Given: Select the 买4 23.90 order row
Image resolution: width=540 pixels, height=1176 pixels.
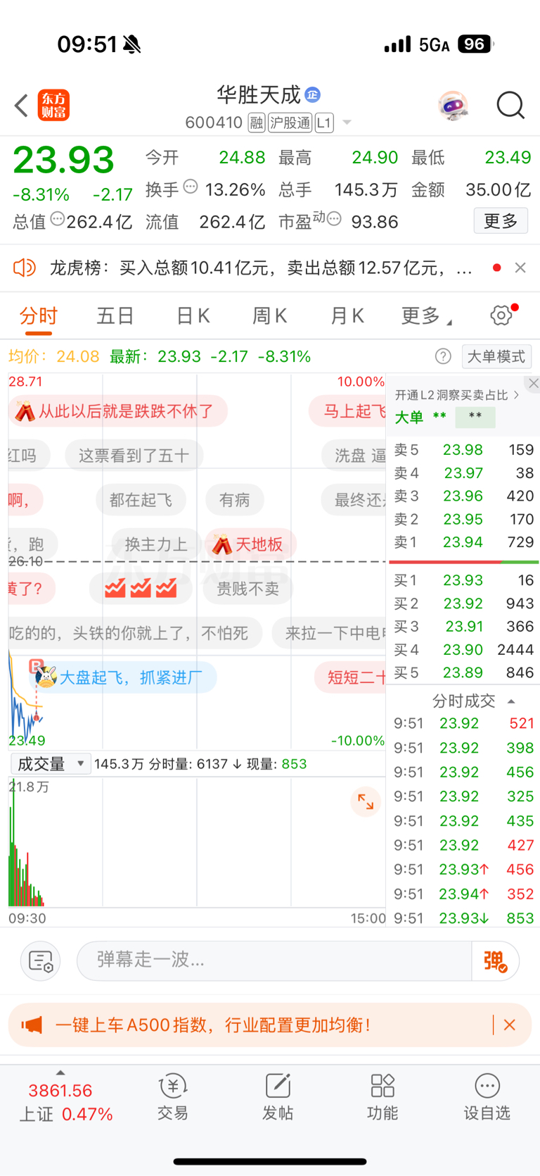Looking at the screenshot, I should pyautogui.click(x=463, y=649).
